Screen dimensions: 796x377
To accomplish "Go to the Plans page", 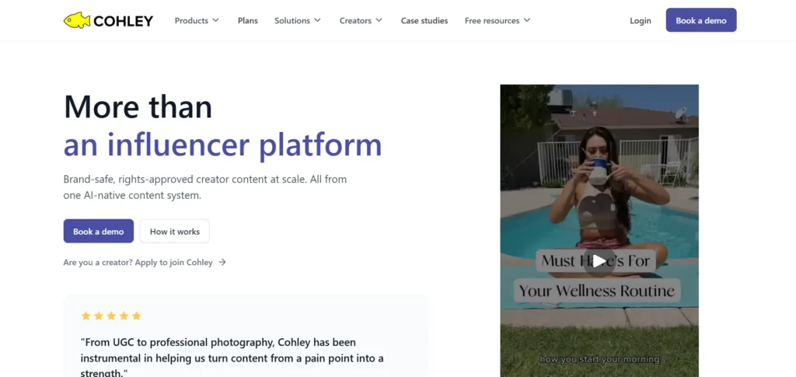I will click(248, 21).
